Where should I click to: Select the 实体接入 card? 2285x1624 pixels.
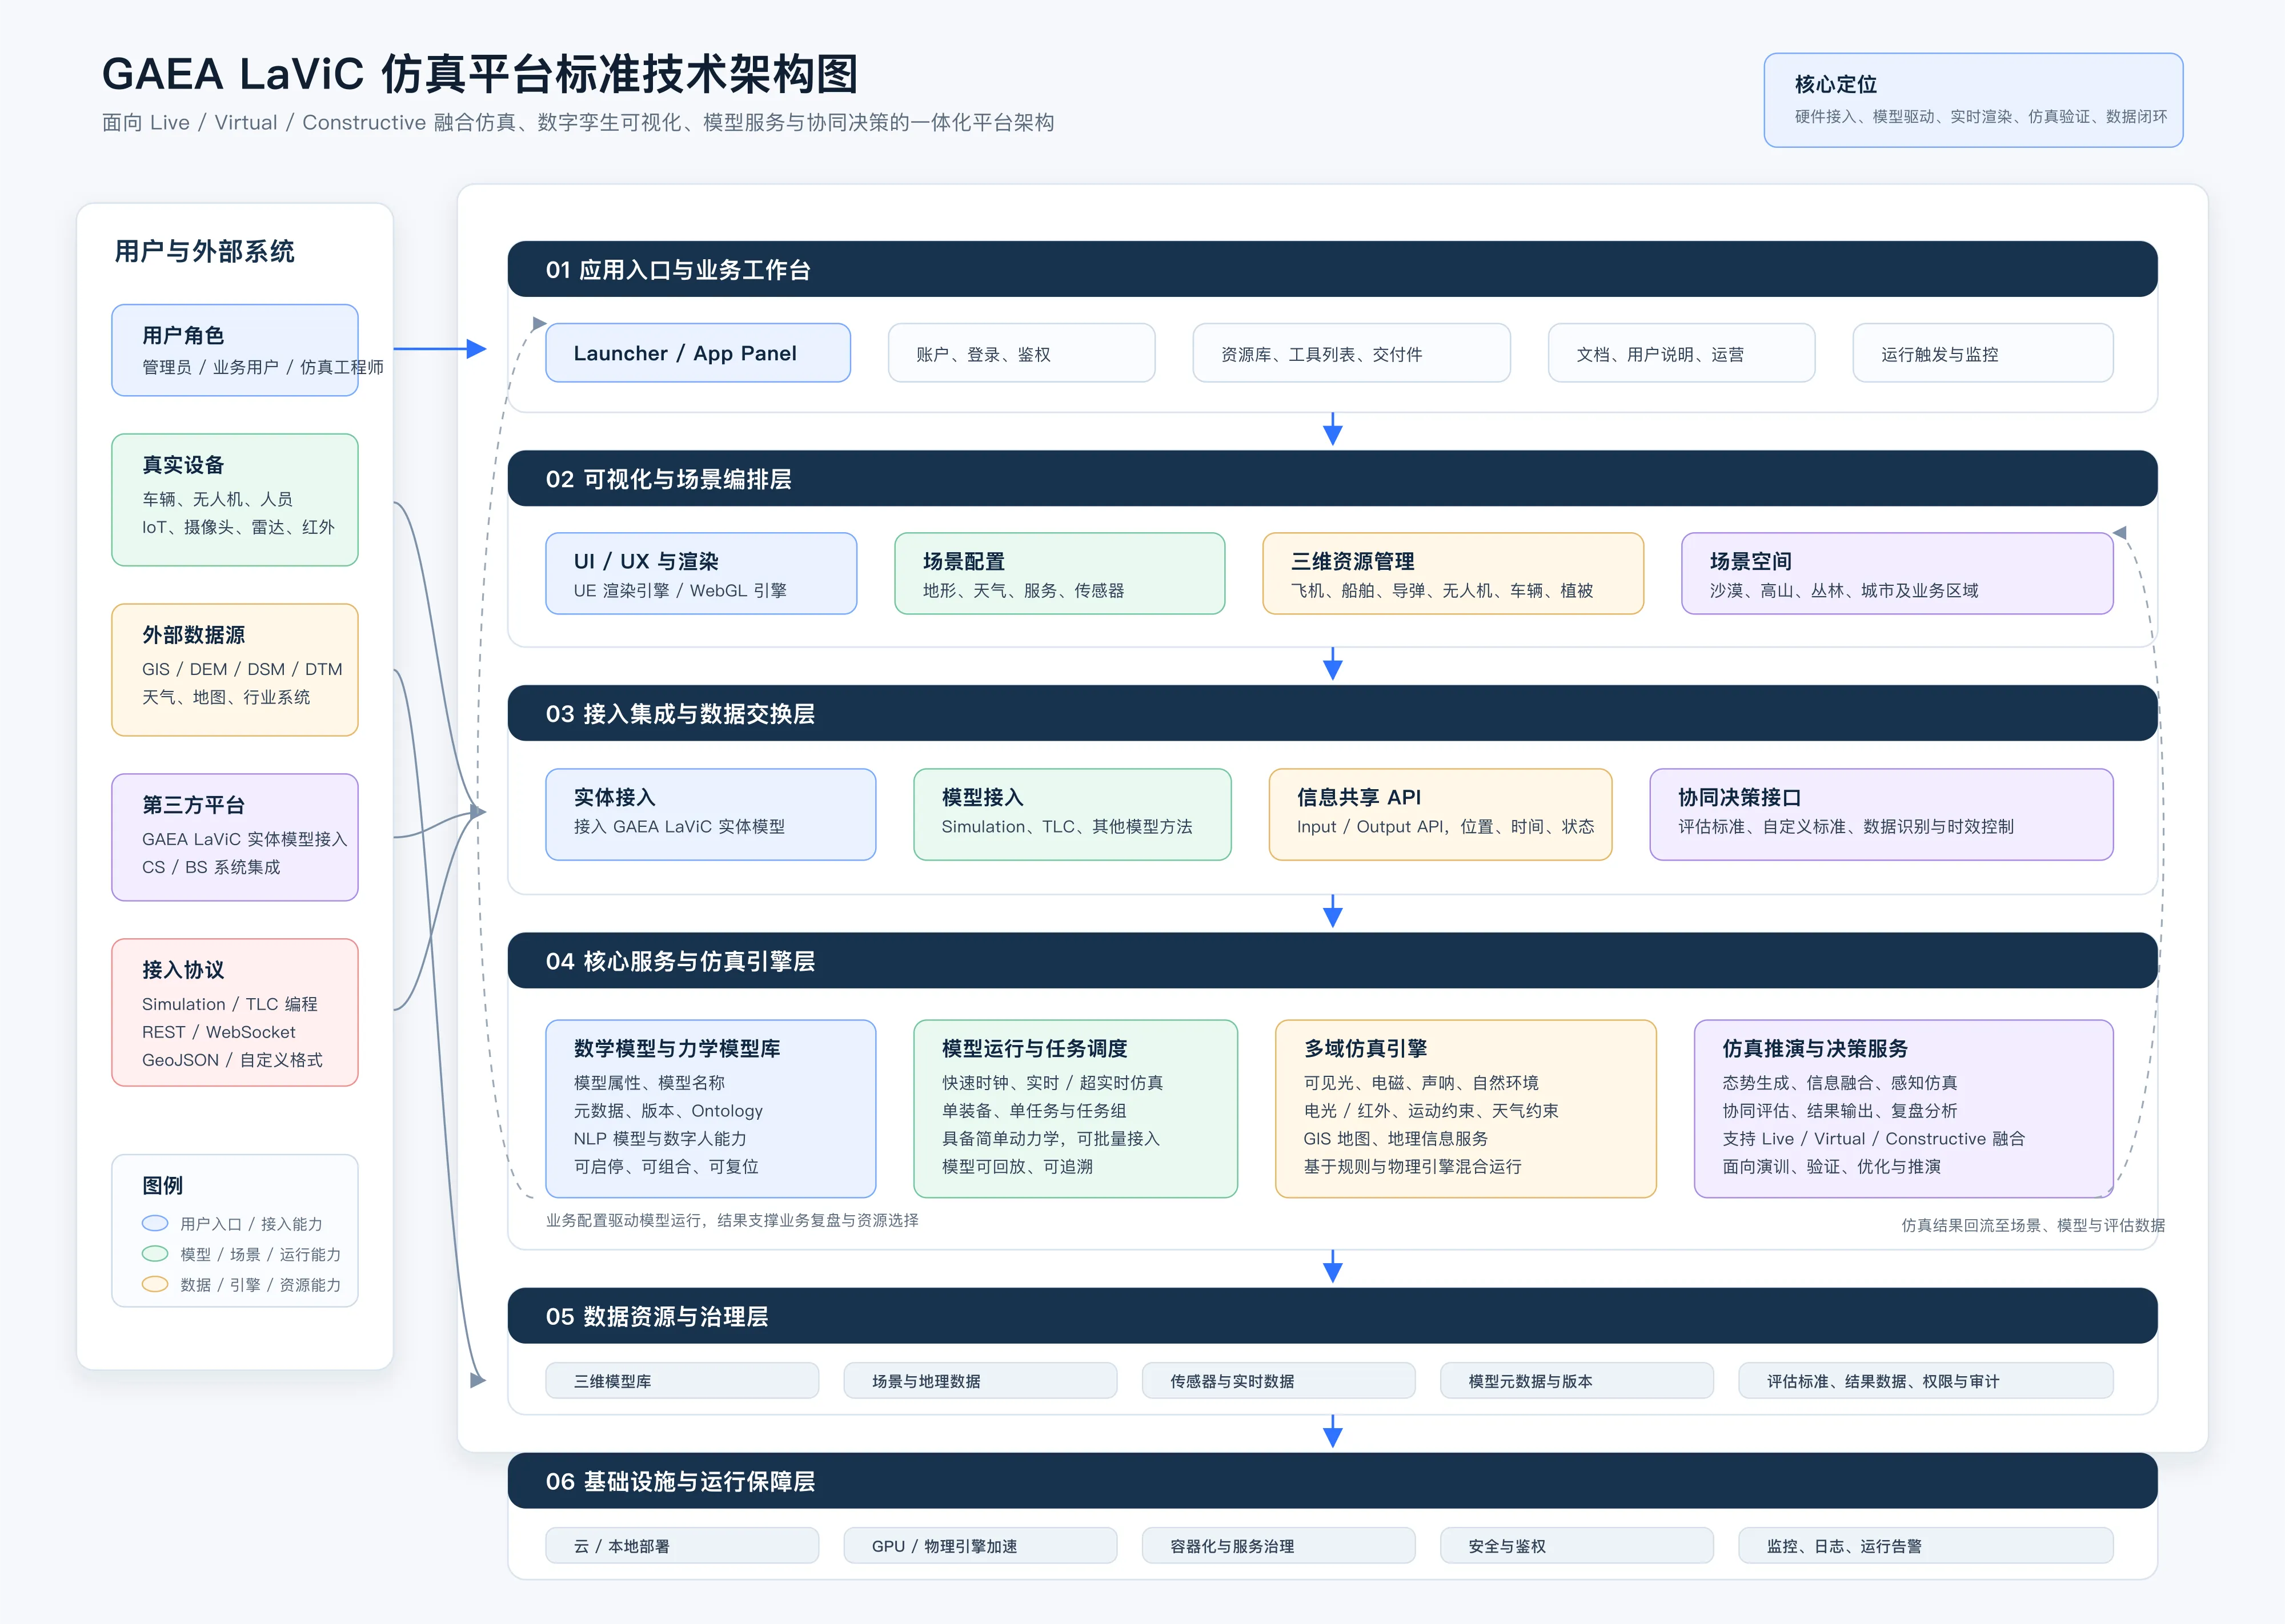710,814
